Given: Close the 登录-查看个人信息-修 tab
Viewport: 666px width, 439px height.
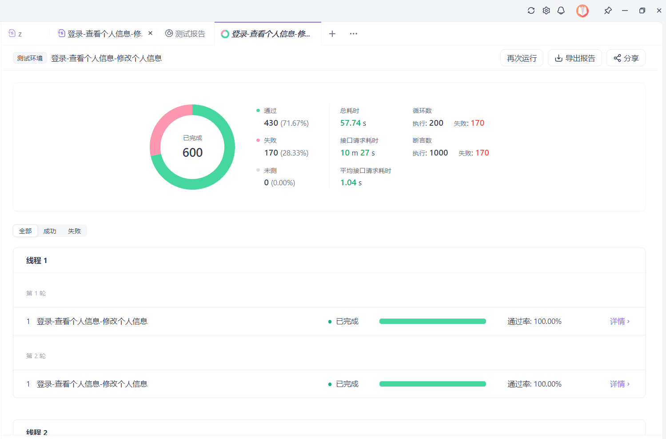Looking at the screenshot, I should click(150, 33).
